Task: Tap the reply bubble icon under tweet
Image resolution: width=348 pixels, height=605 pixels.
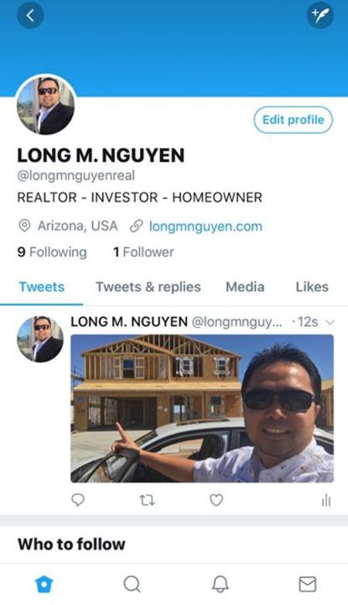Action: tap(78, 500)
